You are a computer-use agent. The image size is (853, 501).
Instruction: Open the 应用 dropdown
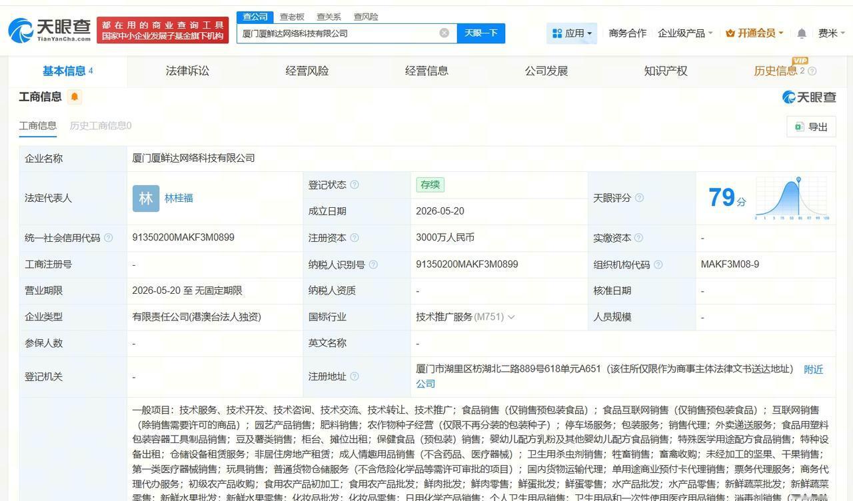(572, 33)
